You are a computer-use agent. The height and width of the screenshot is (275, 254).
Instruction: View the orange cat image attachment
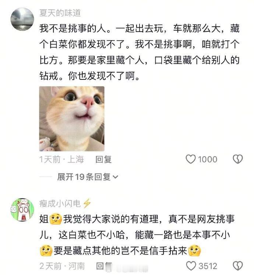[72, 119]
